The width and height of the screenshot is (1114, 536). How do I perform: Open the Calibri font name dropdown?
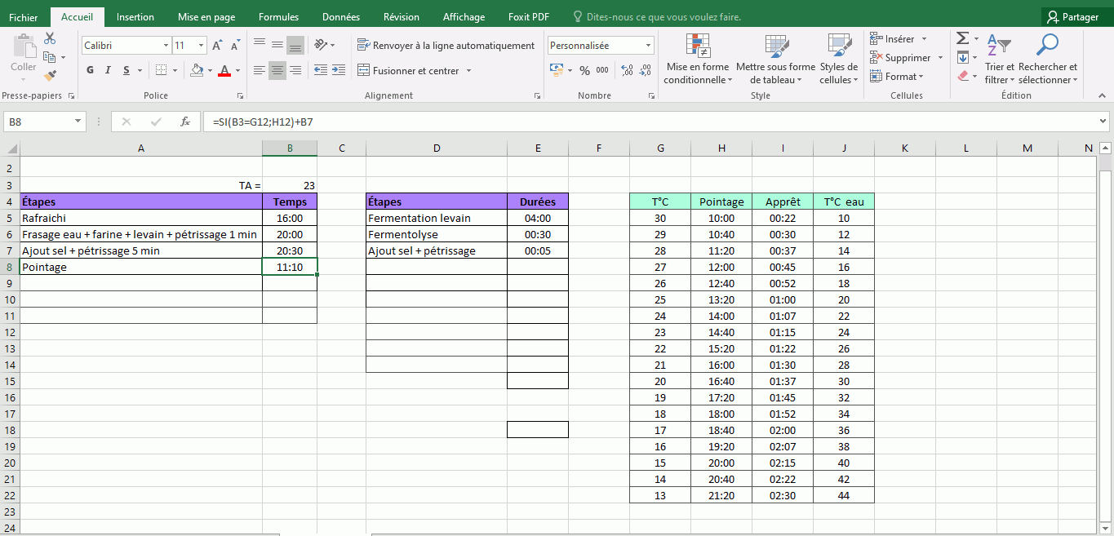166,46
